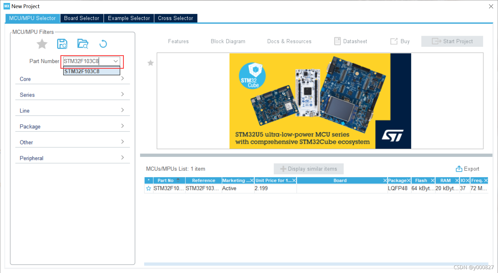Remove the Freq. column with its X

click(x=486, y=180)
